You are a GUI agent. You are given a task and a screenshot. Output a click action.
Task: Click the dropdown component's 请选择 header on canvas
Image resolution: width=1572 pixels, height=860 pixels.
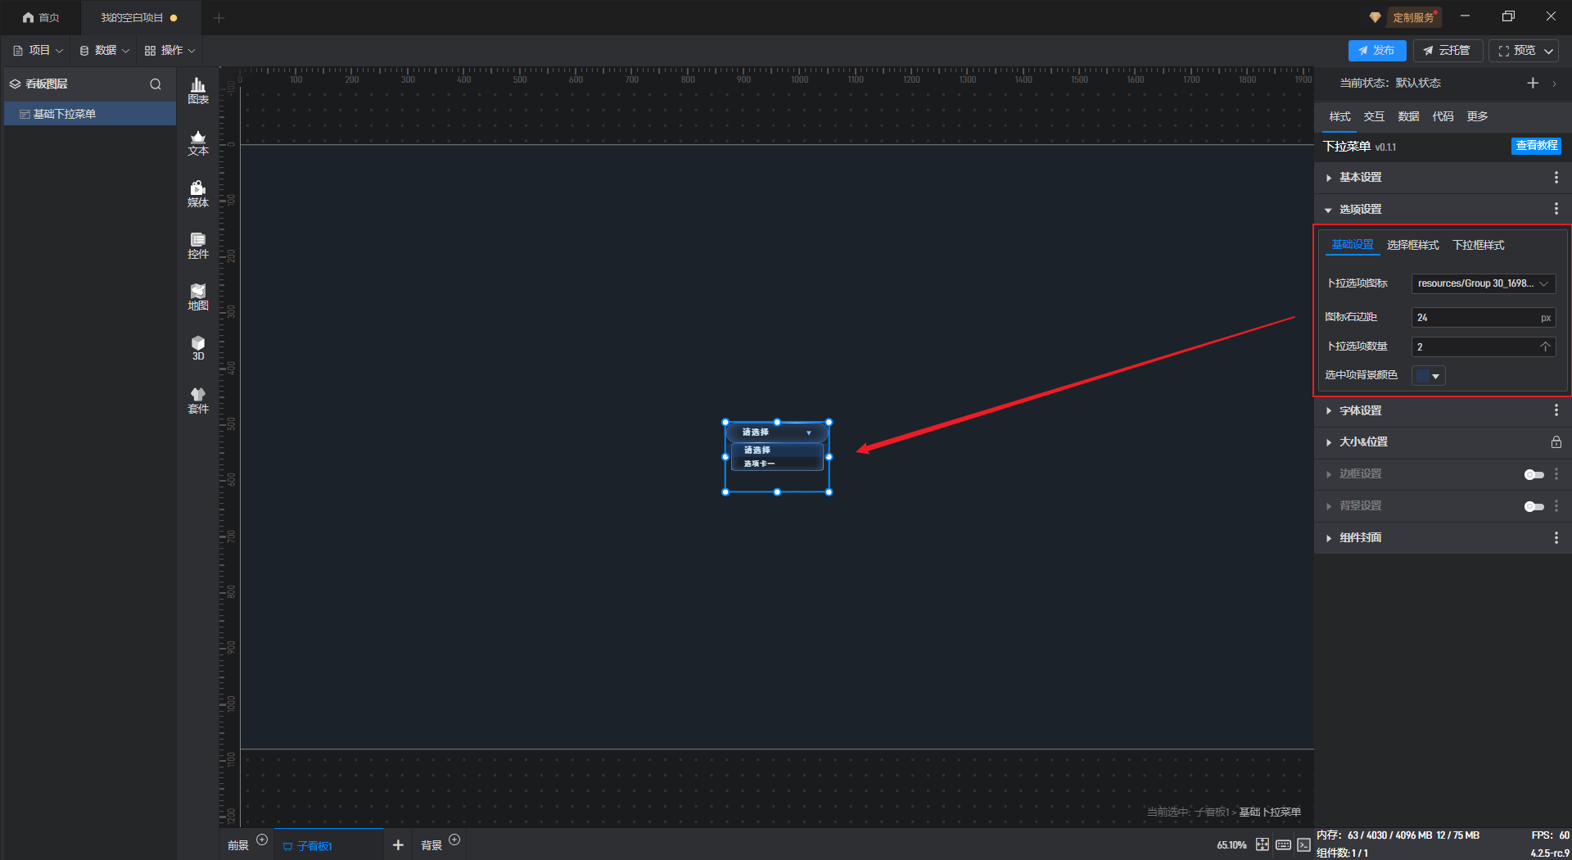[776, 432]
